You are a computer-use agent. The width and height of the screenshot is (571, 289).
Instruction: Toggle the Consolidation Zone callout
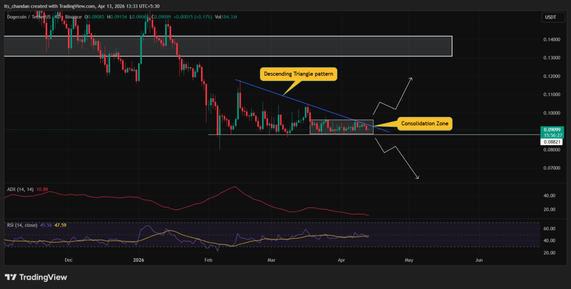424,124
